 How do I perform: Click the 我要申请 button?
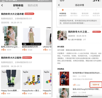click(x=96, y=85)
